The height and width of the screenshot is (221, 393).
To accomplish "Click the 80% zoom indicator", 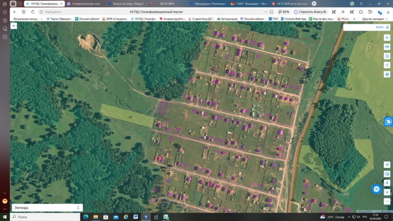I will (283, 12).
